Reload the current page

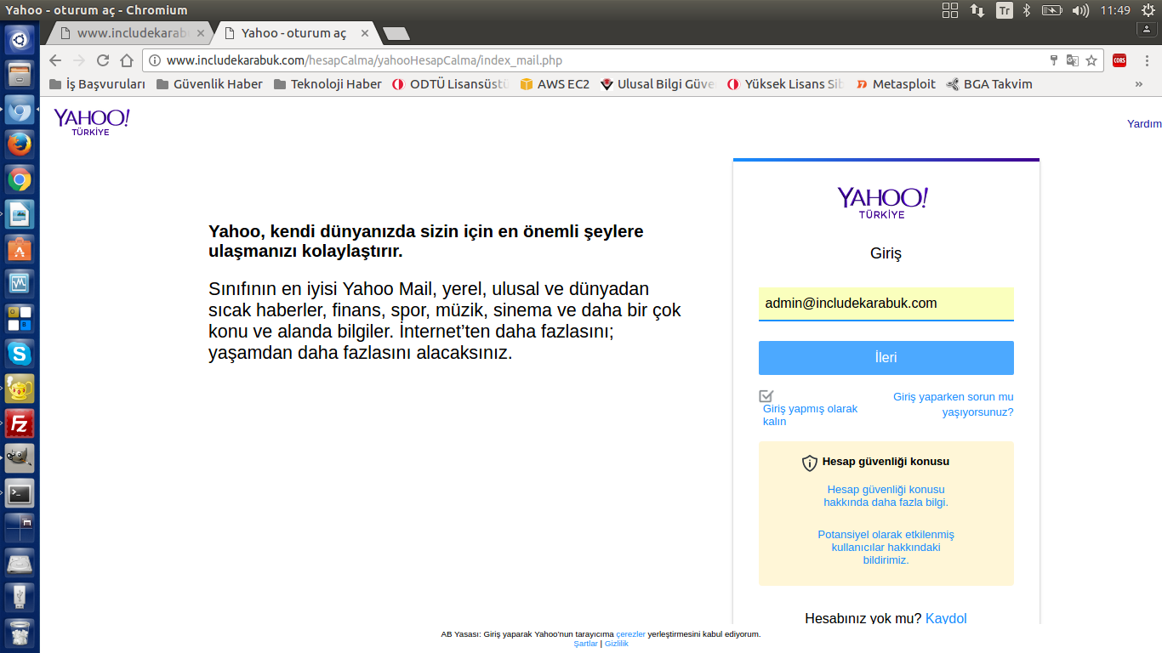[x=103, y=60]
